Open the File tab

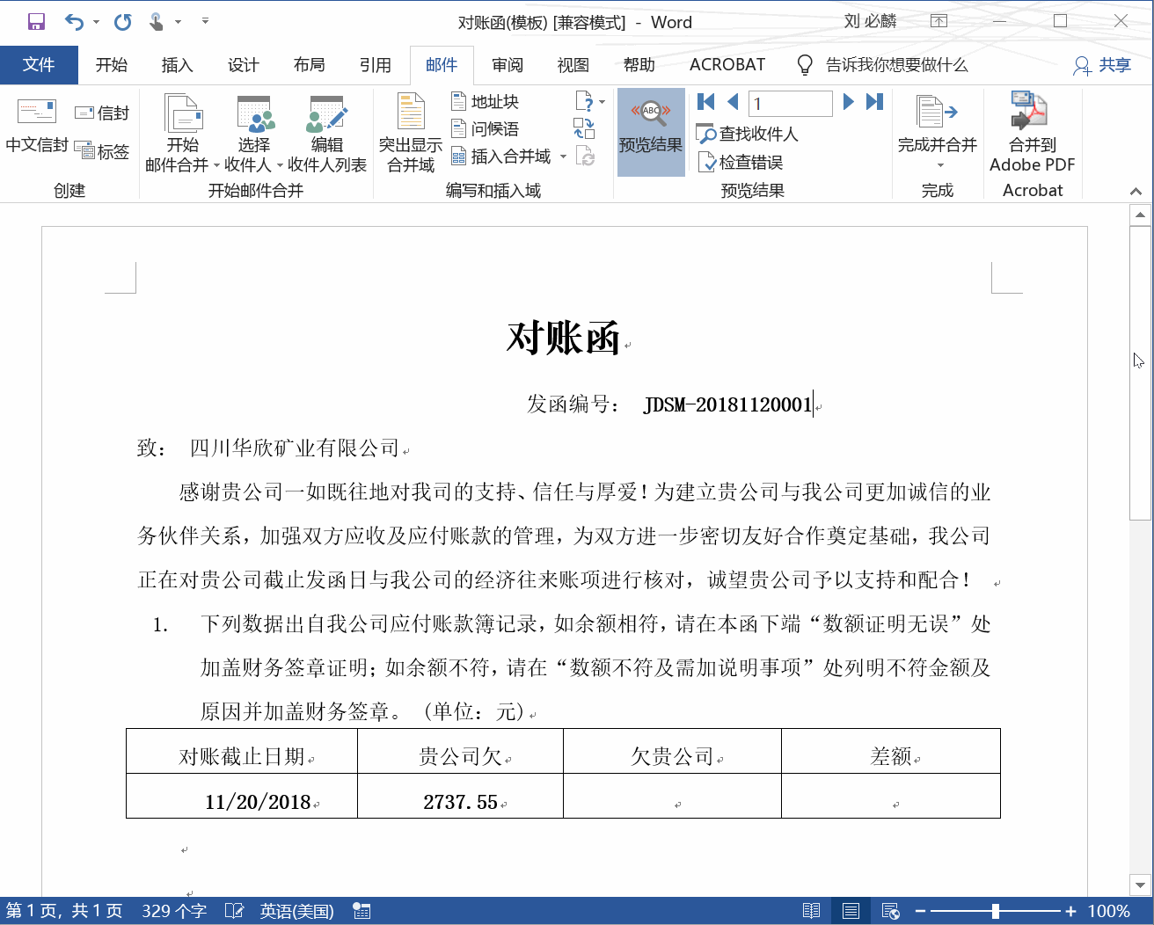[x=39, y=64]
